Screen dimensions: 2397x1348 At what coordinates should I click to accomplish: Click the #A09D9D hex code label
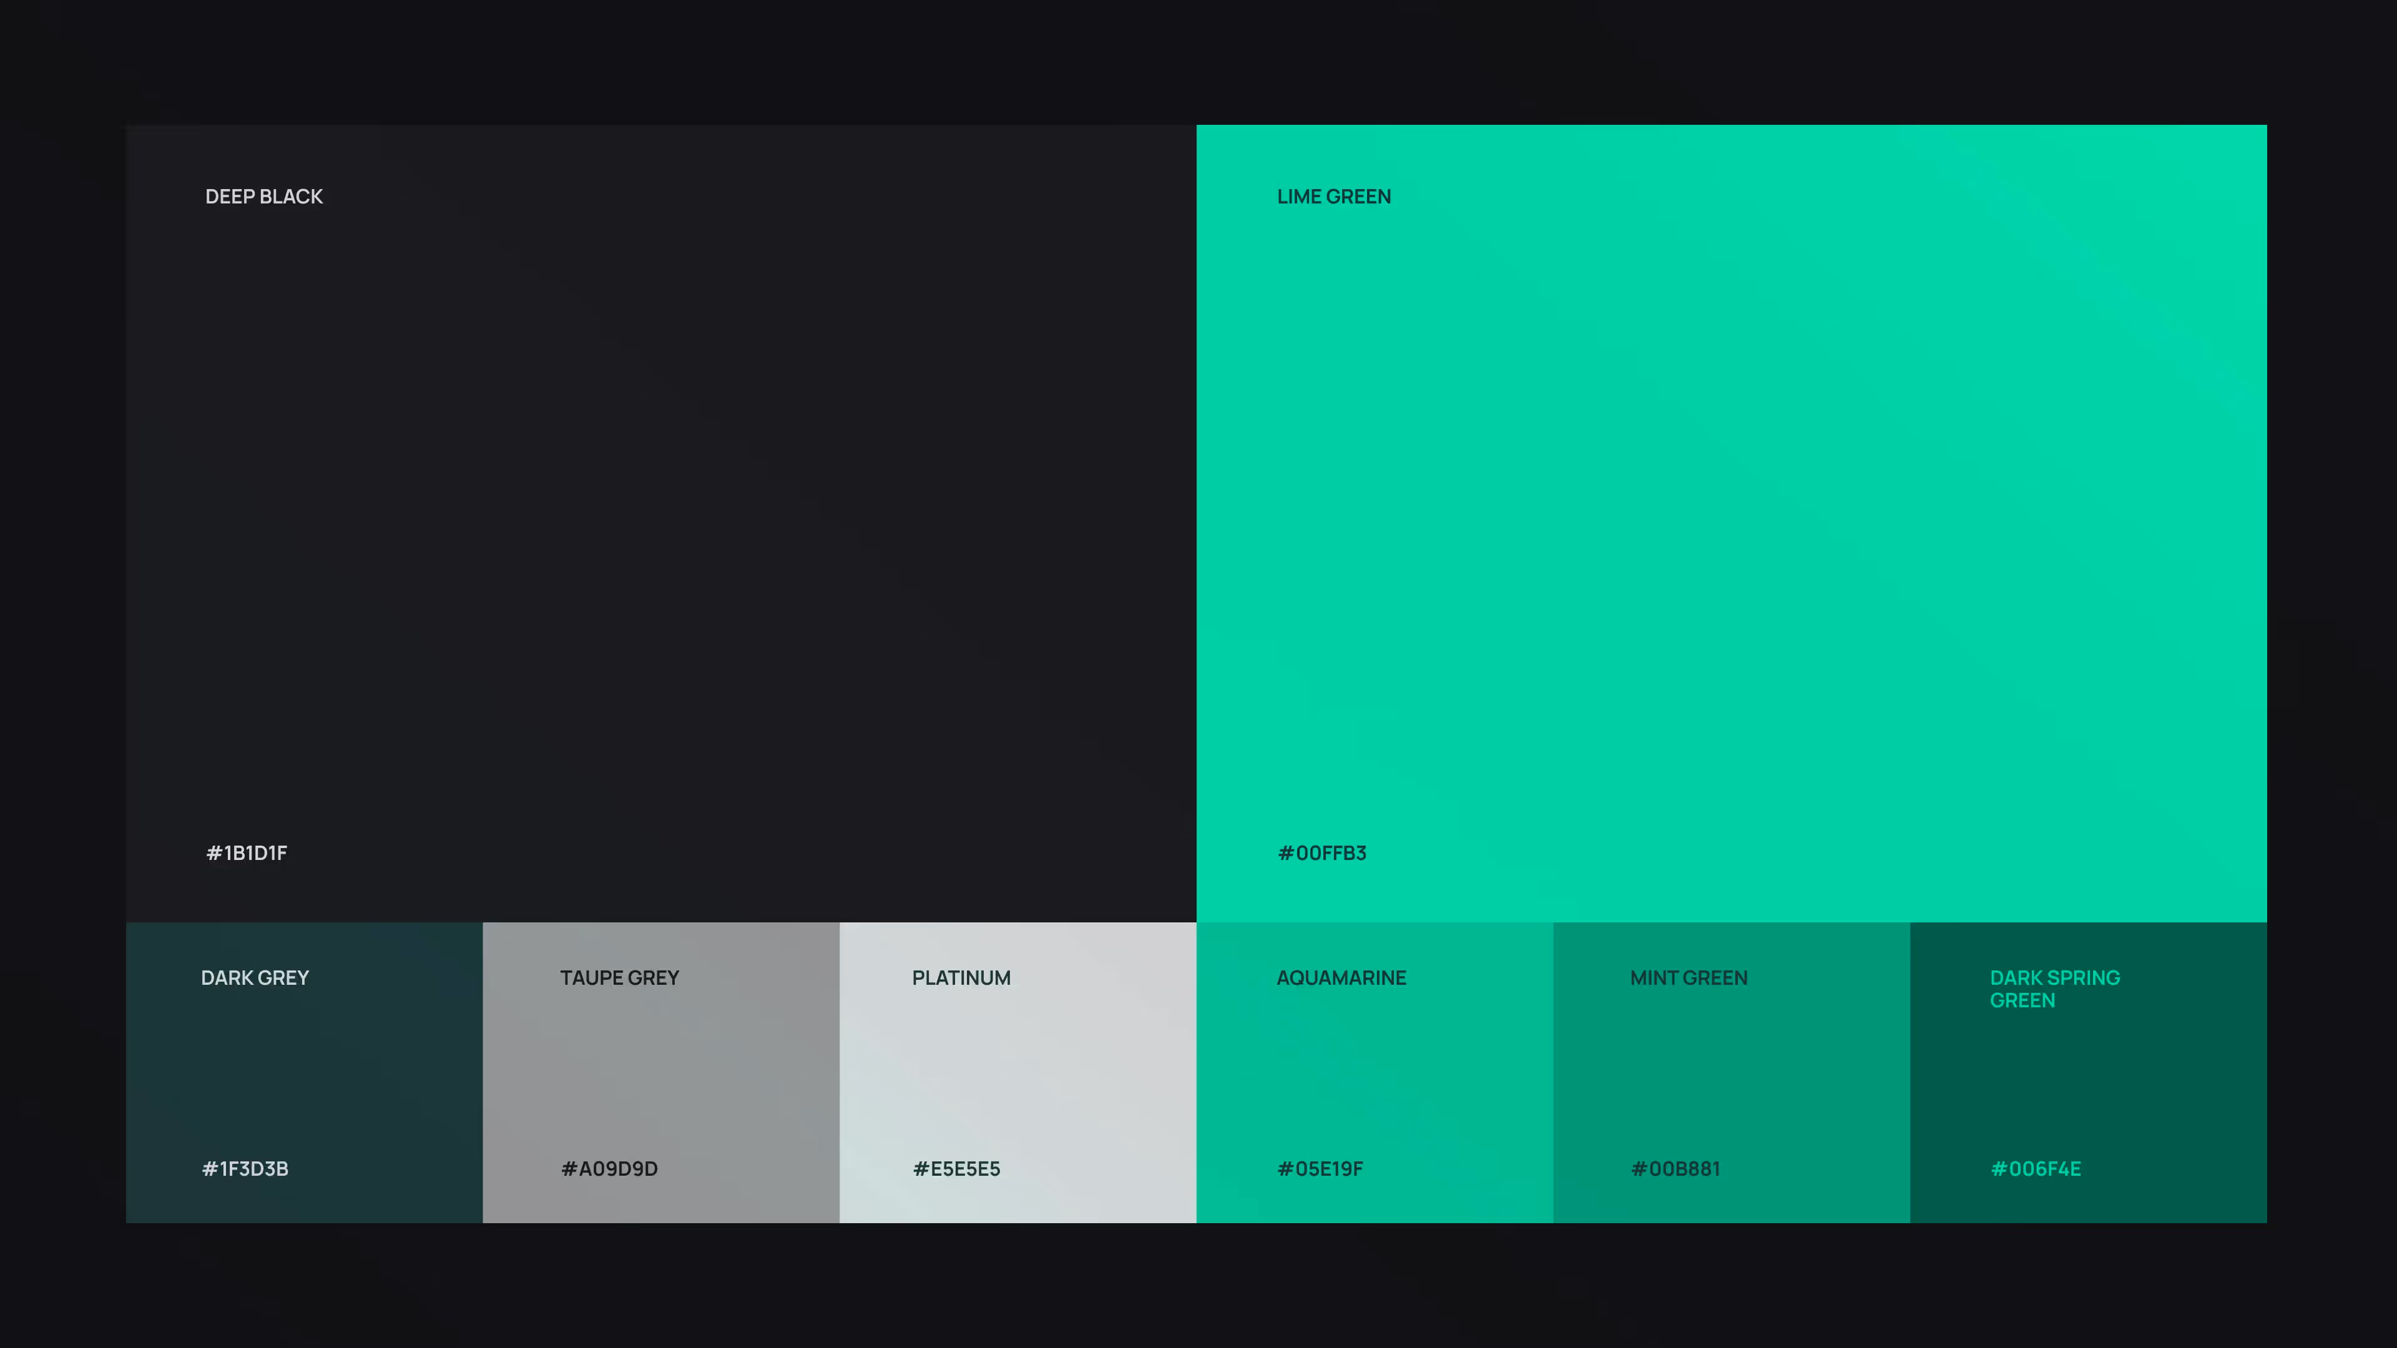(x=609, y=1168)
